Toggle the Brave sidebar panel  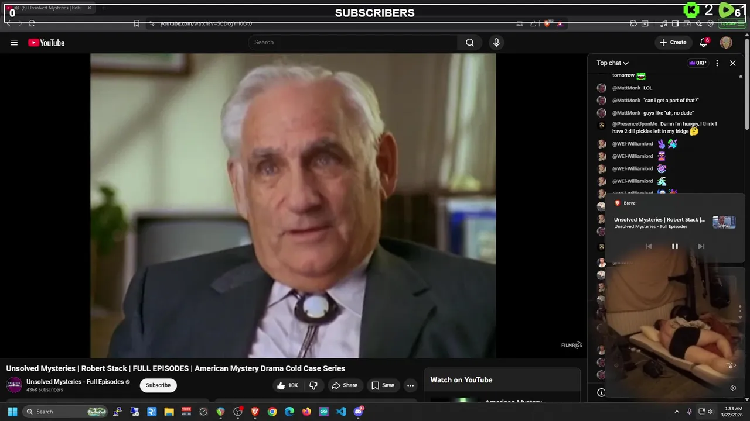(x=675, y=23)
